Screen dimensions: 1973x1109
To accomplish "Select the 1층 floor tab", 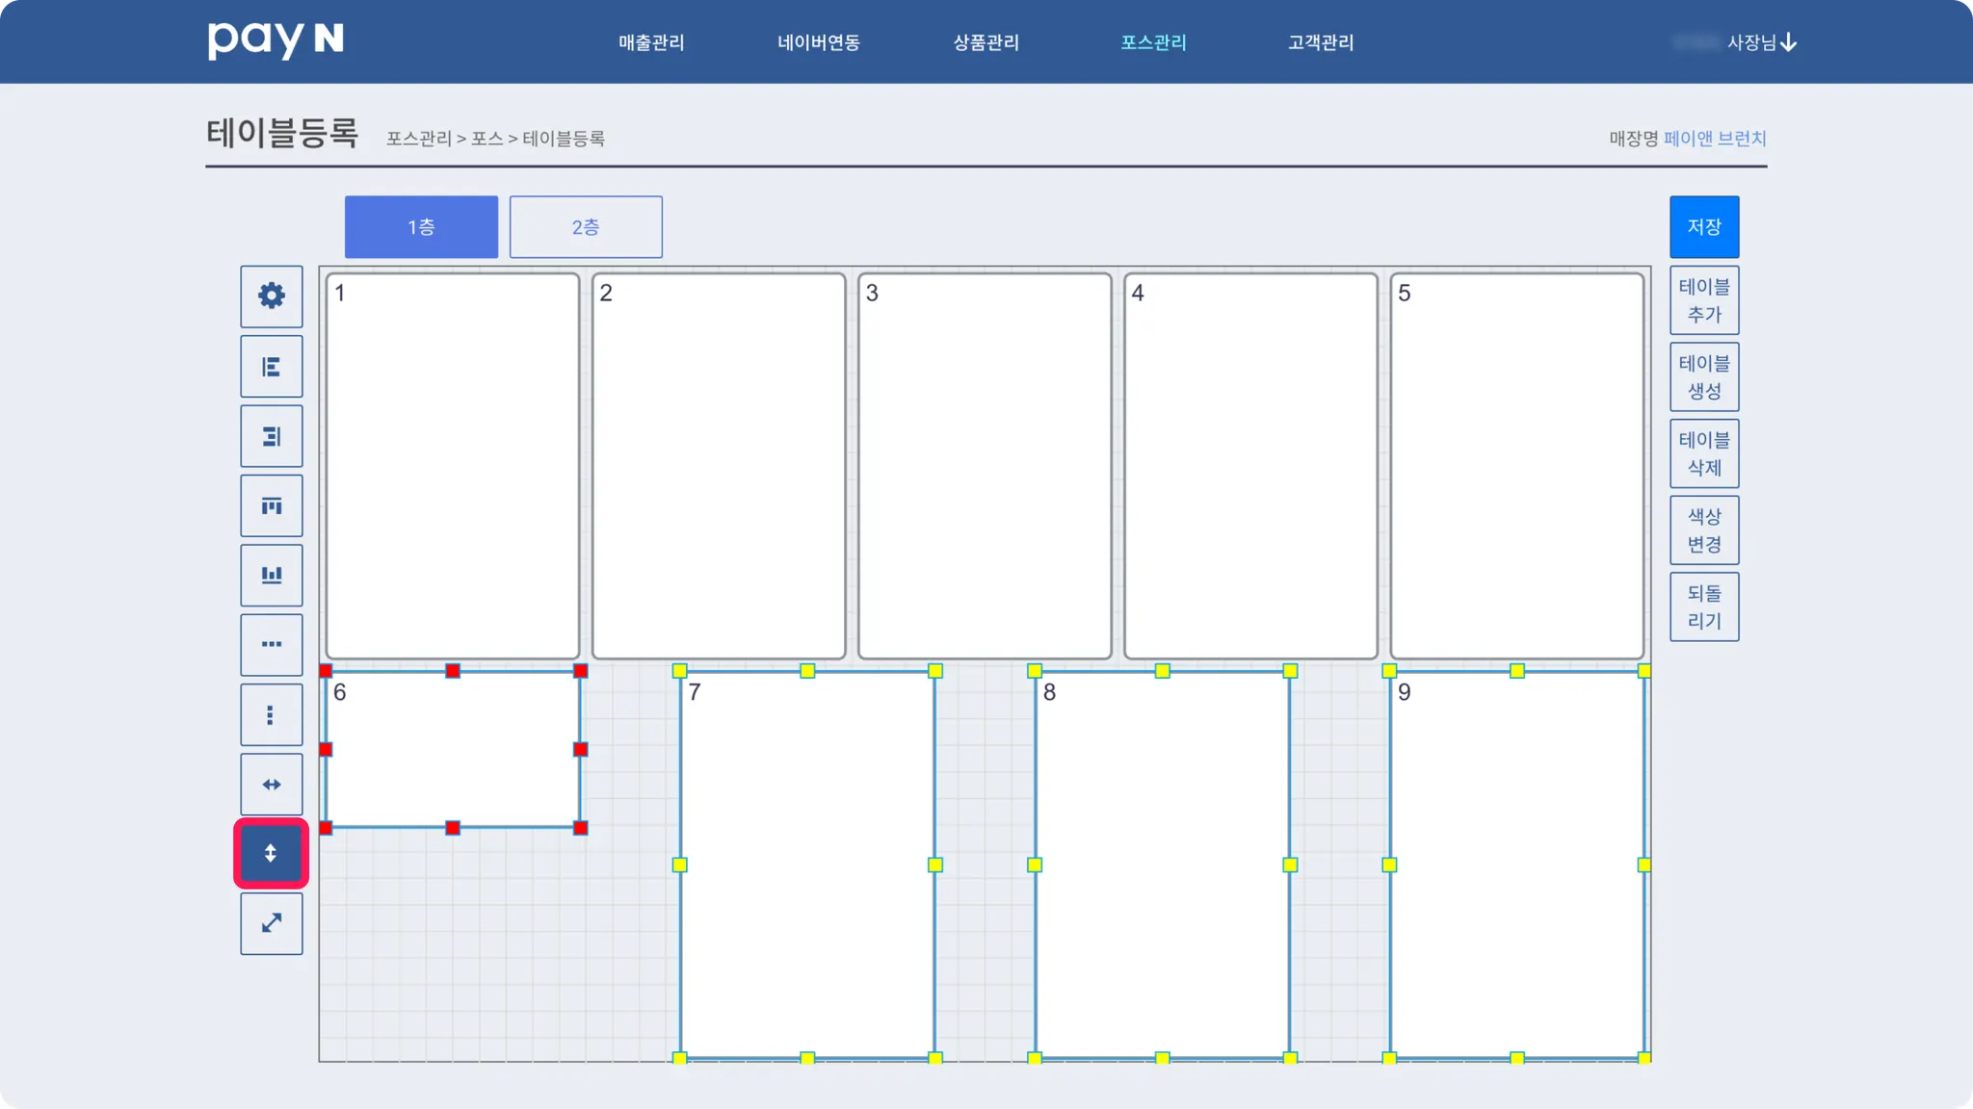I will tap(421, 227).
